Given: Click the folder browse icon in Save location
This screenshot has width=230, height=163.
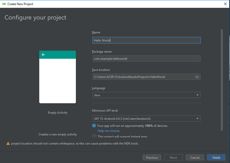Looking at the screenshot, I should click(197, 77).
